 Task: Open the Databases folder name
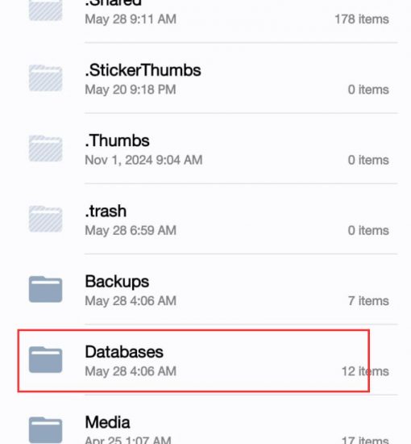[x=124, y=352]
